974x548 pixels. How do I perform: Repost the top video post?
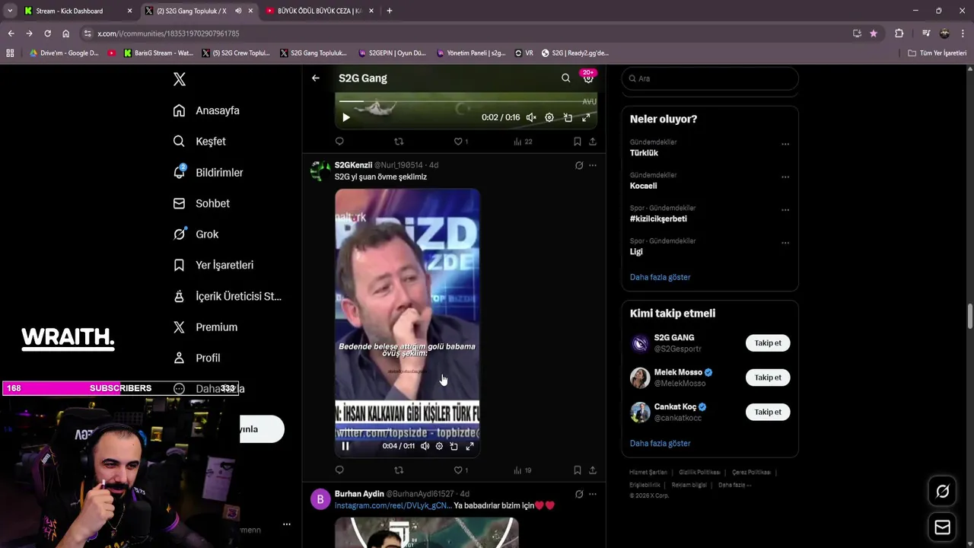pos(399,142)
